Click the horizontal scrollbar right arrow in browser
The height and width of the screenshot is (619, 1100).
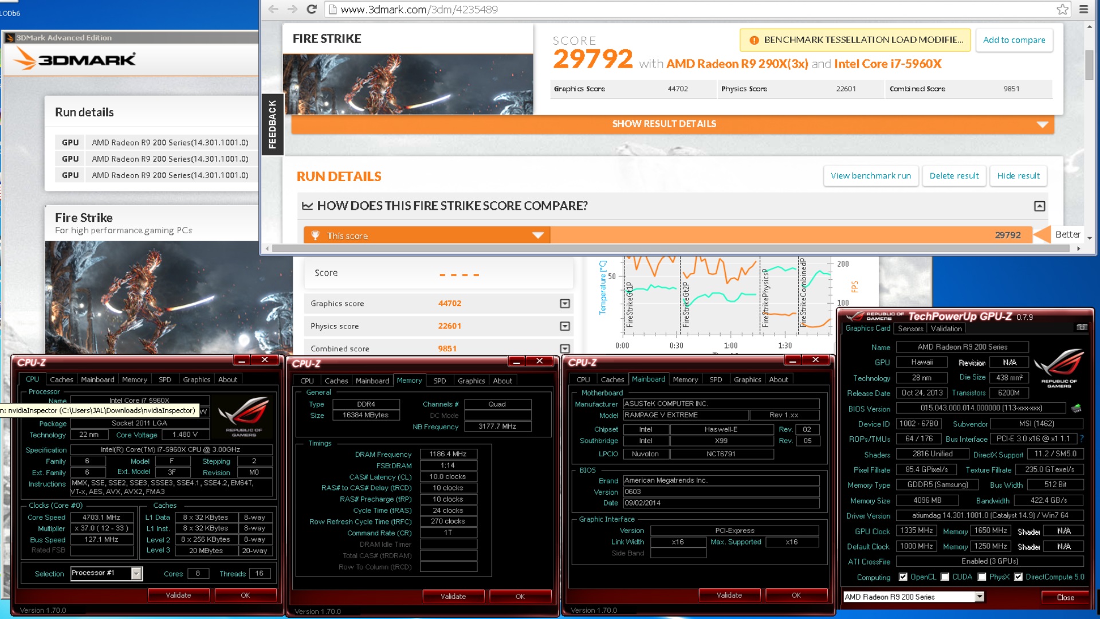[1079, 249]
